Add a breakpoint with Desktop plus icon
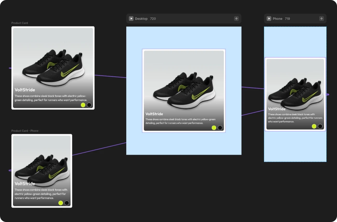The image size is (337, 222). [236, 18]
